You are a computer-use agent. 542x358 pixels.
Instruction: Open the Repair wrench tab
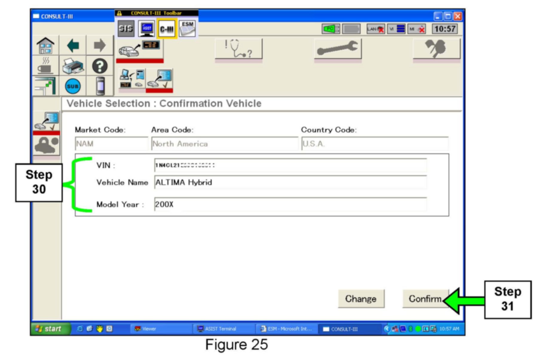click(x=338, y=49)
